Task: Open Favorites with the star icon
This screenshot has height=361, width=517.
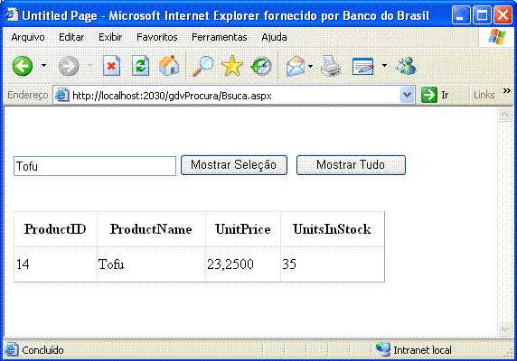Action: [x=232, y=66]
